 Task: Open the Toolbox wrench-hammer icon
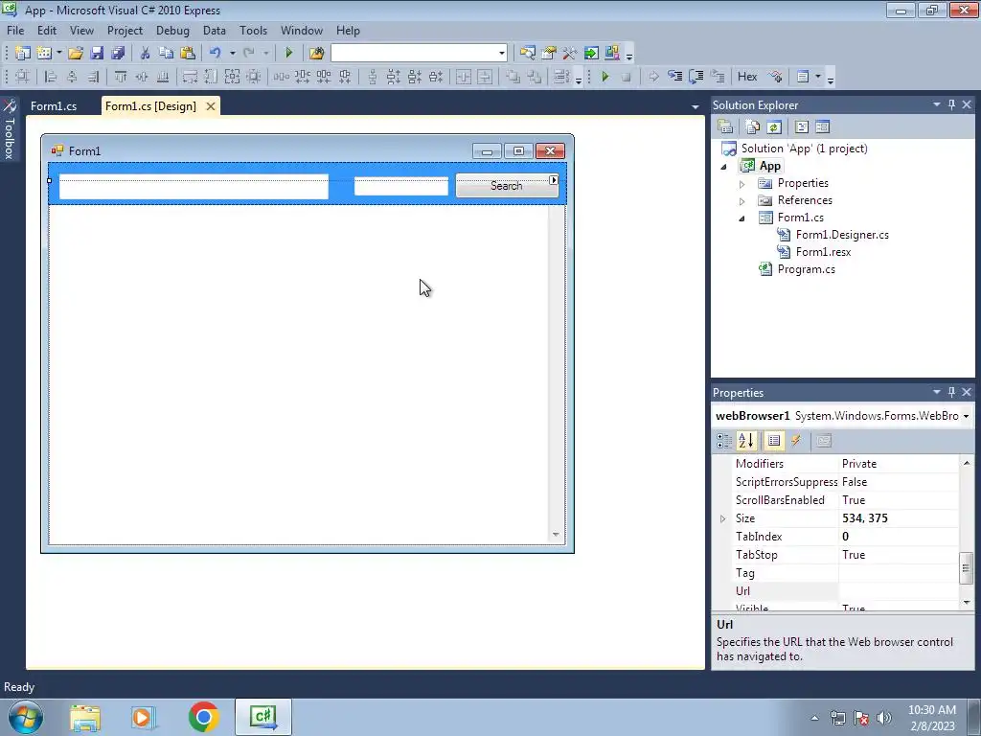(x=570, y=54)
